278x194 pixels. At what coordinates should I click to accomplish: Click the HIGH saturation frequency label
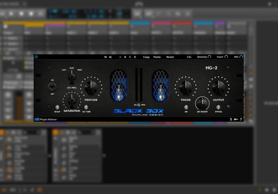tap(80, 70)
